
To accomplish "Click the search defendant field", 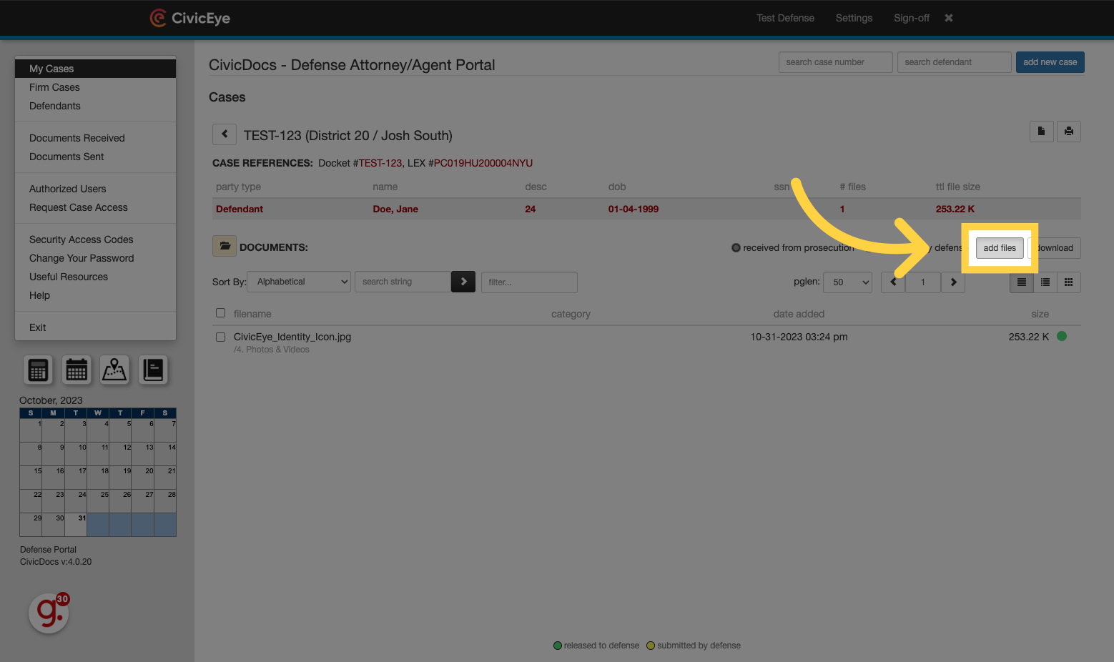I will (x=954, y=62).
